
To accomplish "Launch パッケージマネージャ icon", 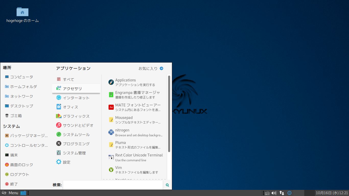I will (7, 136).
